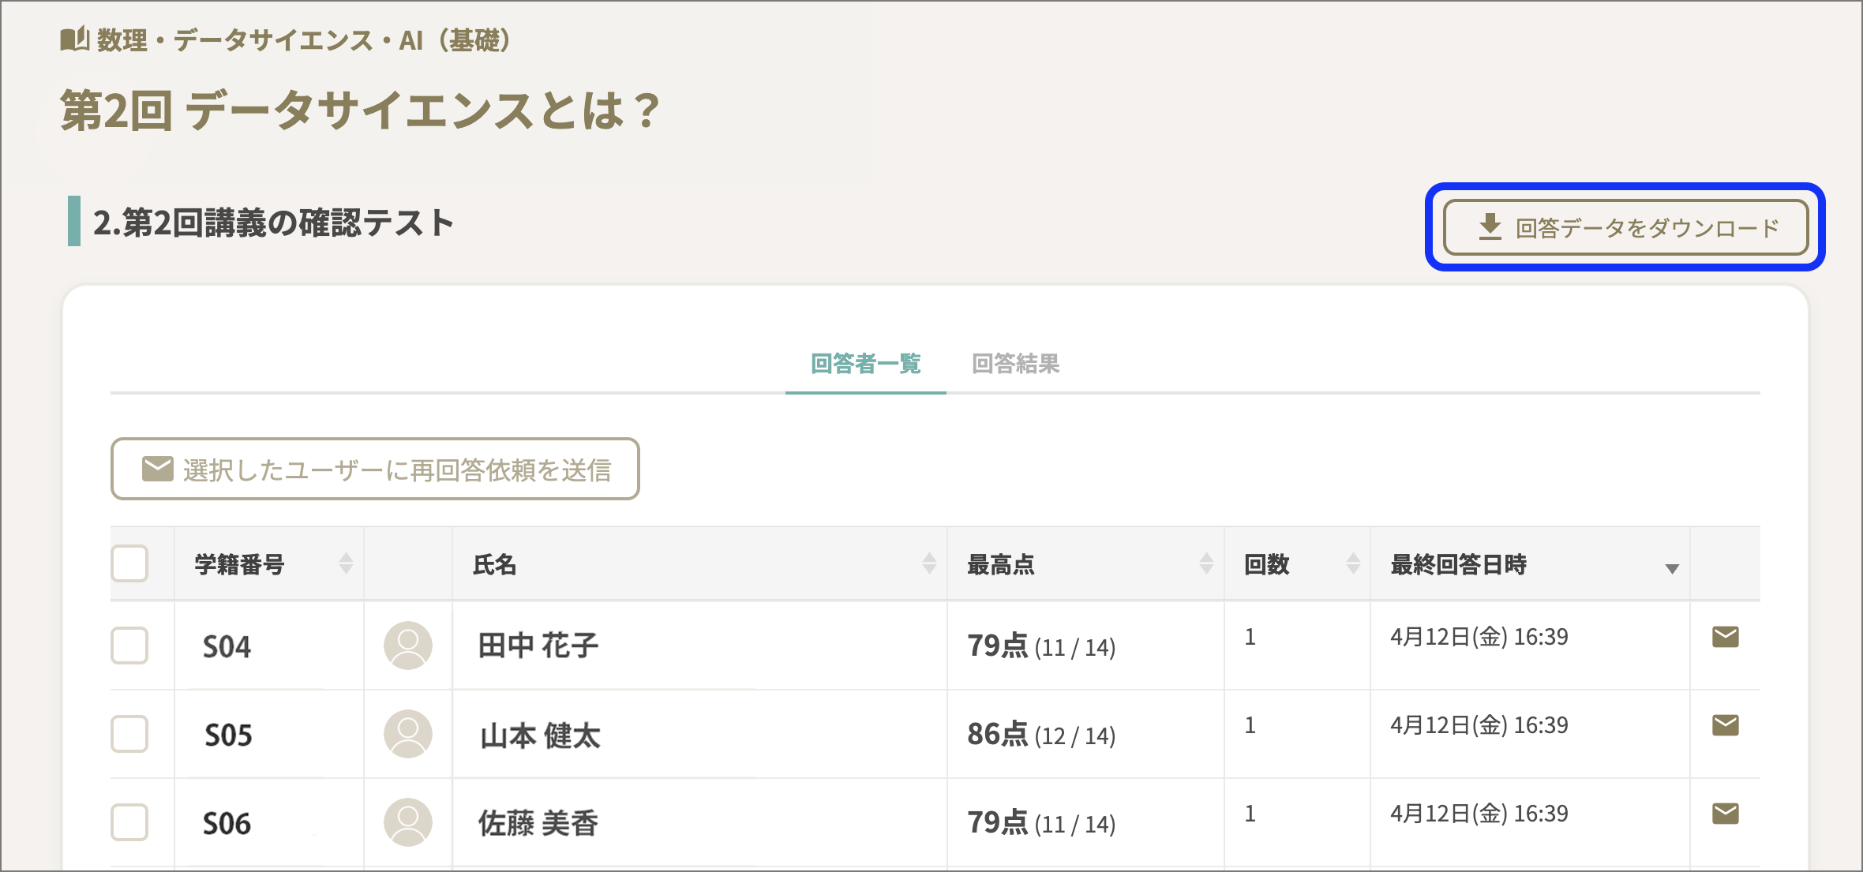Click the student ID S06
Image resolution: width=1863 pixels, height=872 pixels.
click(x=227, y=824)
